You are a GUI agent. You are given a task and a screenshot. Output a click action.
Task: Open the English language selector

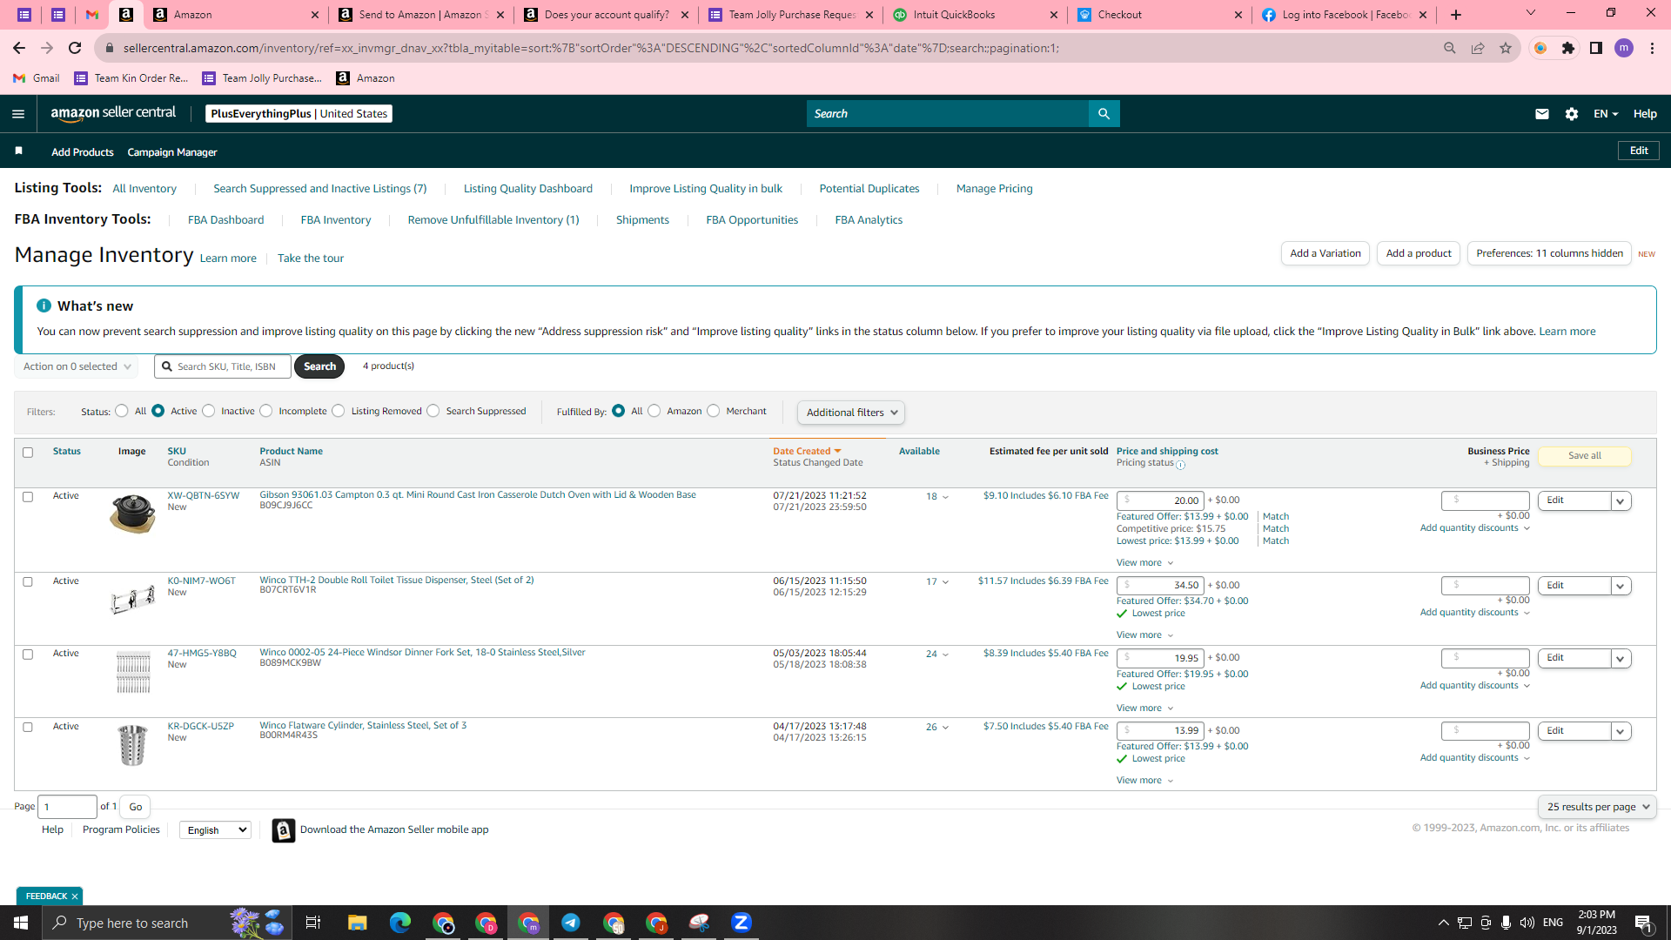point(215,830)
